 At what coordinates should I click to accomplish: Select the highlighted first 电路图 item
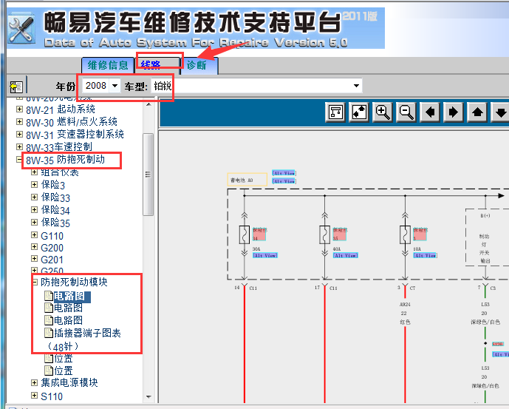coord(72,296)
